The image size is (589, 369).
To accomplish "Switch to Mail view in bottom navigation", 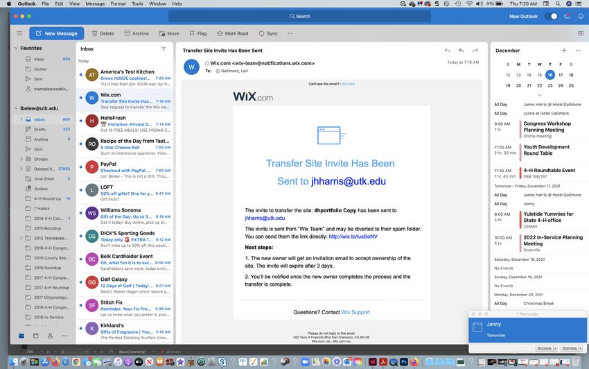I will [21, 336].
